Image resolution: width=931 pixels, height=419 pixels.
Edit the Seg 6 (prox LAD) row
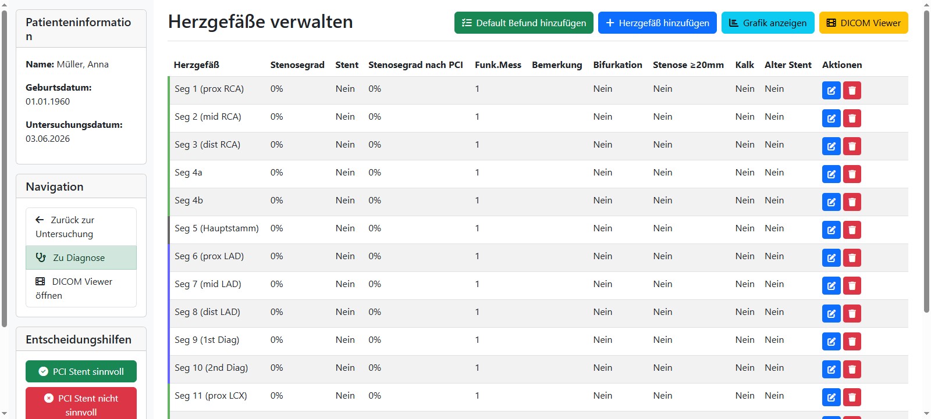point(831,258)
